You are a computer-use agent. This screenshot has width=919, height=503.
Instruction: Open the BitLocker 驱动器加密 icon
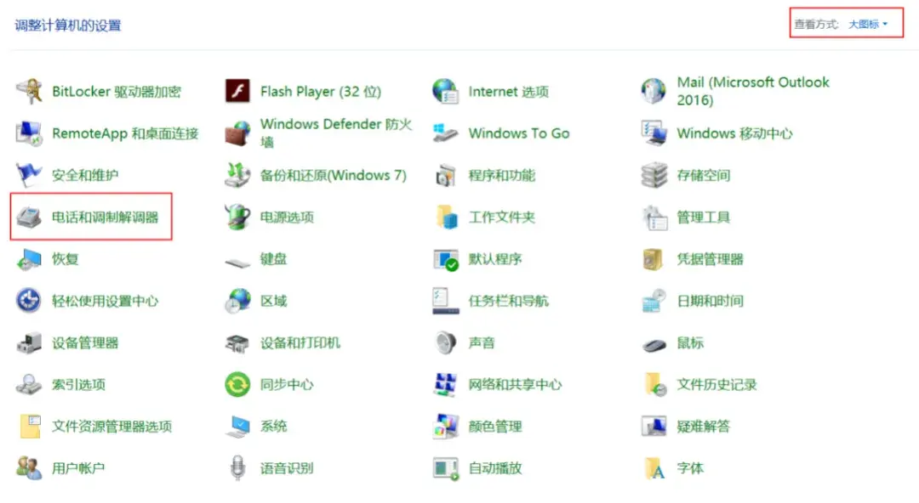pos(29,92)
